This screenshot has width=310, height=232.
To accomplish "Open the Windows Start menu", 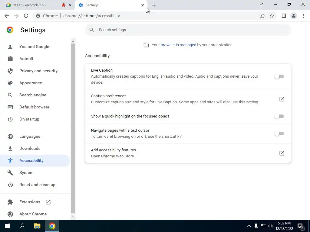I will (x=7, y=226).
